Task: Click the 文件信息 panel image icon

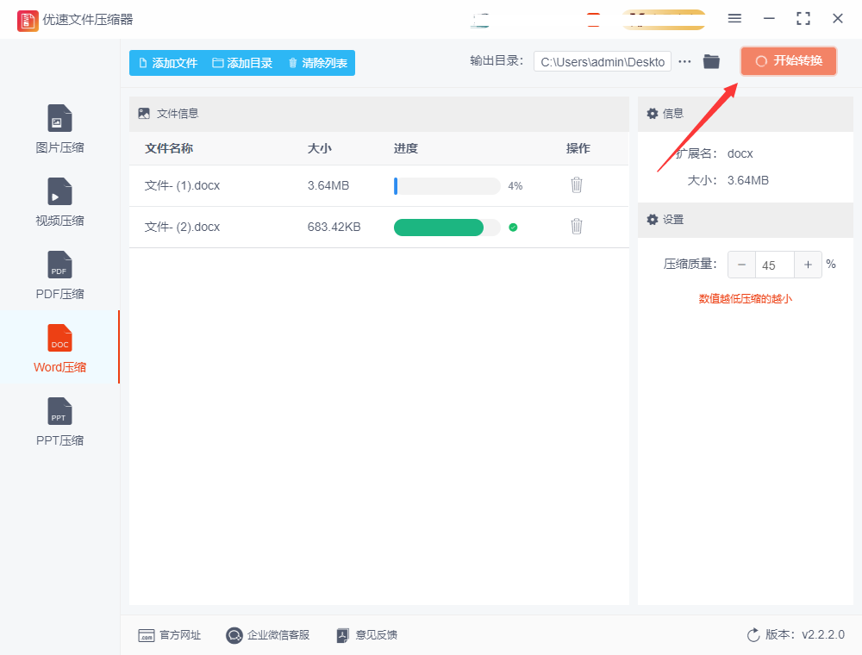Action: click(x=144, y=114)
